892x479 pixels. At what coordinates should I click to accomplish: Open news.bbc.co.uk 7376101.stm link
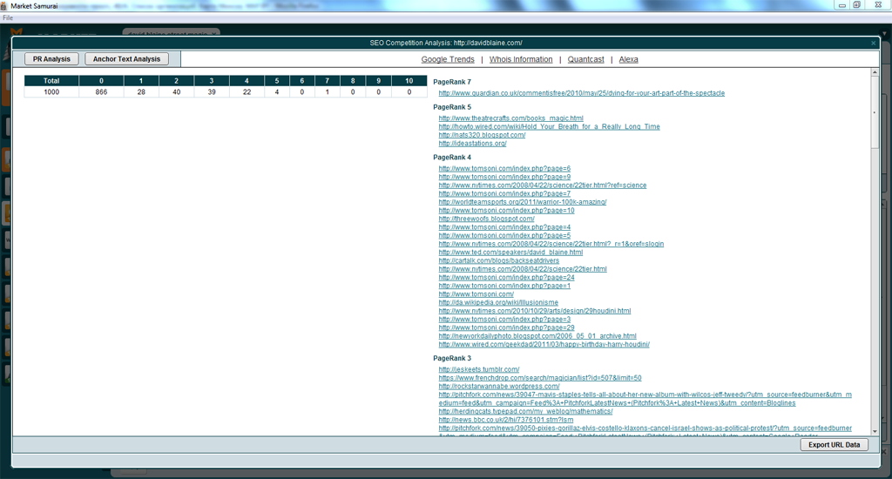(506, 420)
